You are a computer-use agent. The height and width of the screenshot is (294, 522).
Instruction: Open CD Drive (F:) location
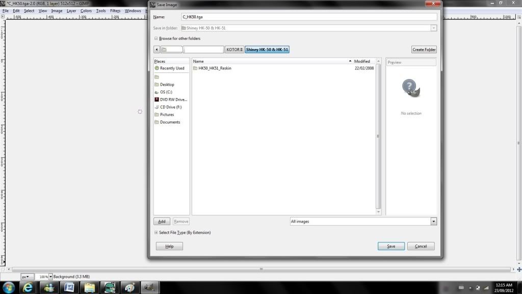170,107
